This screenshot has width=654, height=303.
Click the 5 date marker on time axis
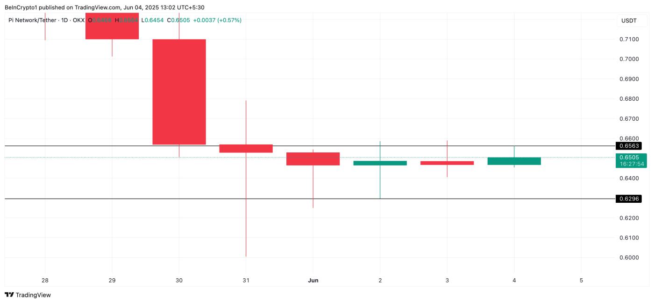coord(581,281)
